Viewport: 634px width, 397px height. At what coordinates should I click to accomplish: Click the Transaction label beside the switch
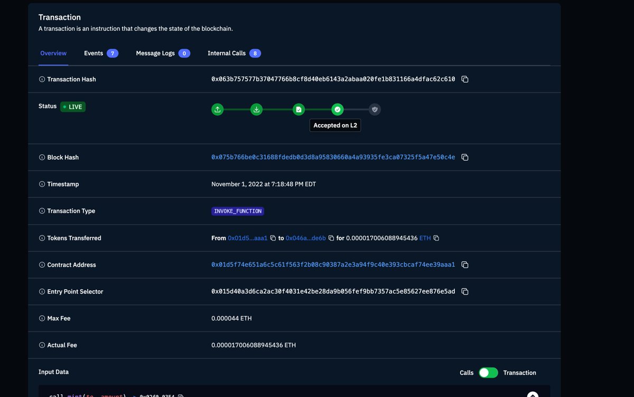tap(520, 373)
